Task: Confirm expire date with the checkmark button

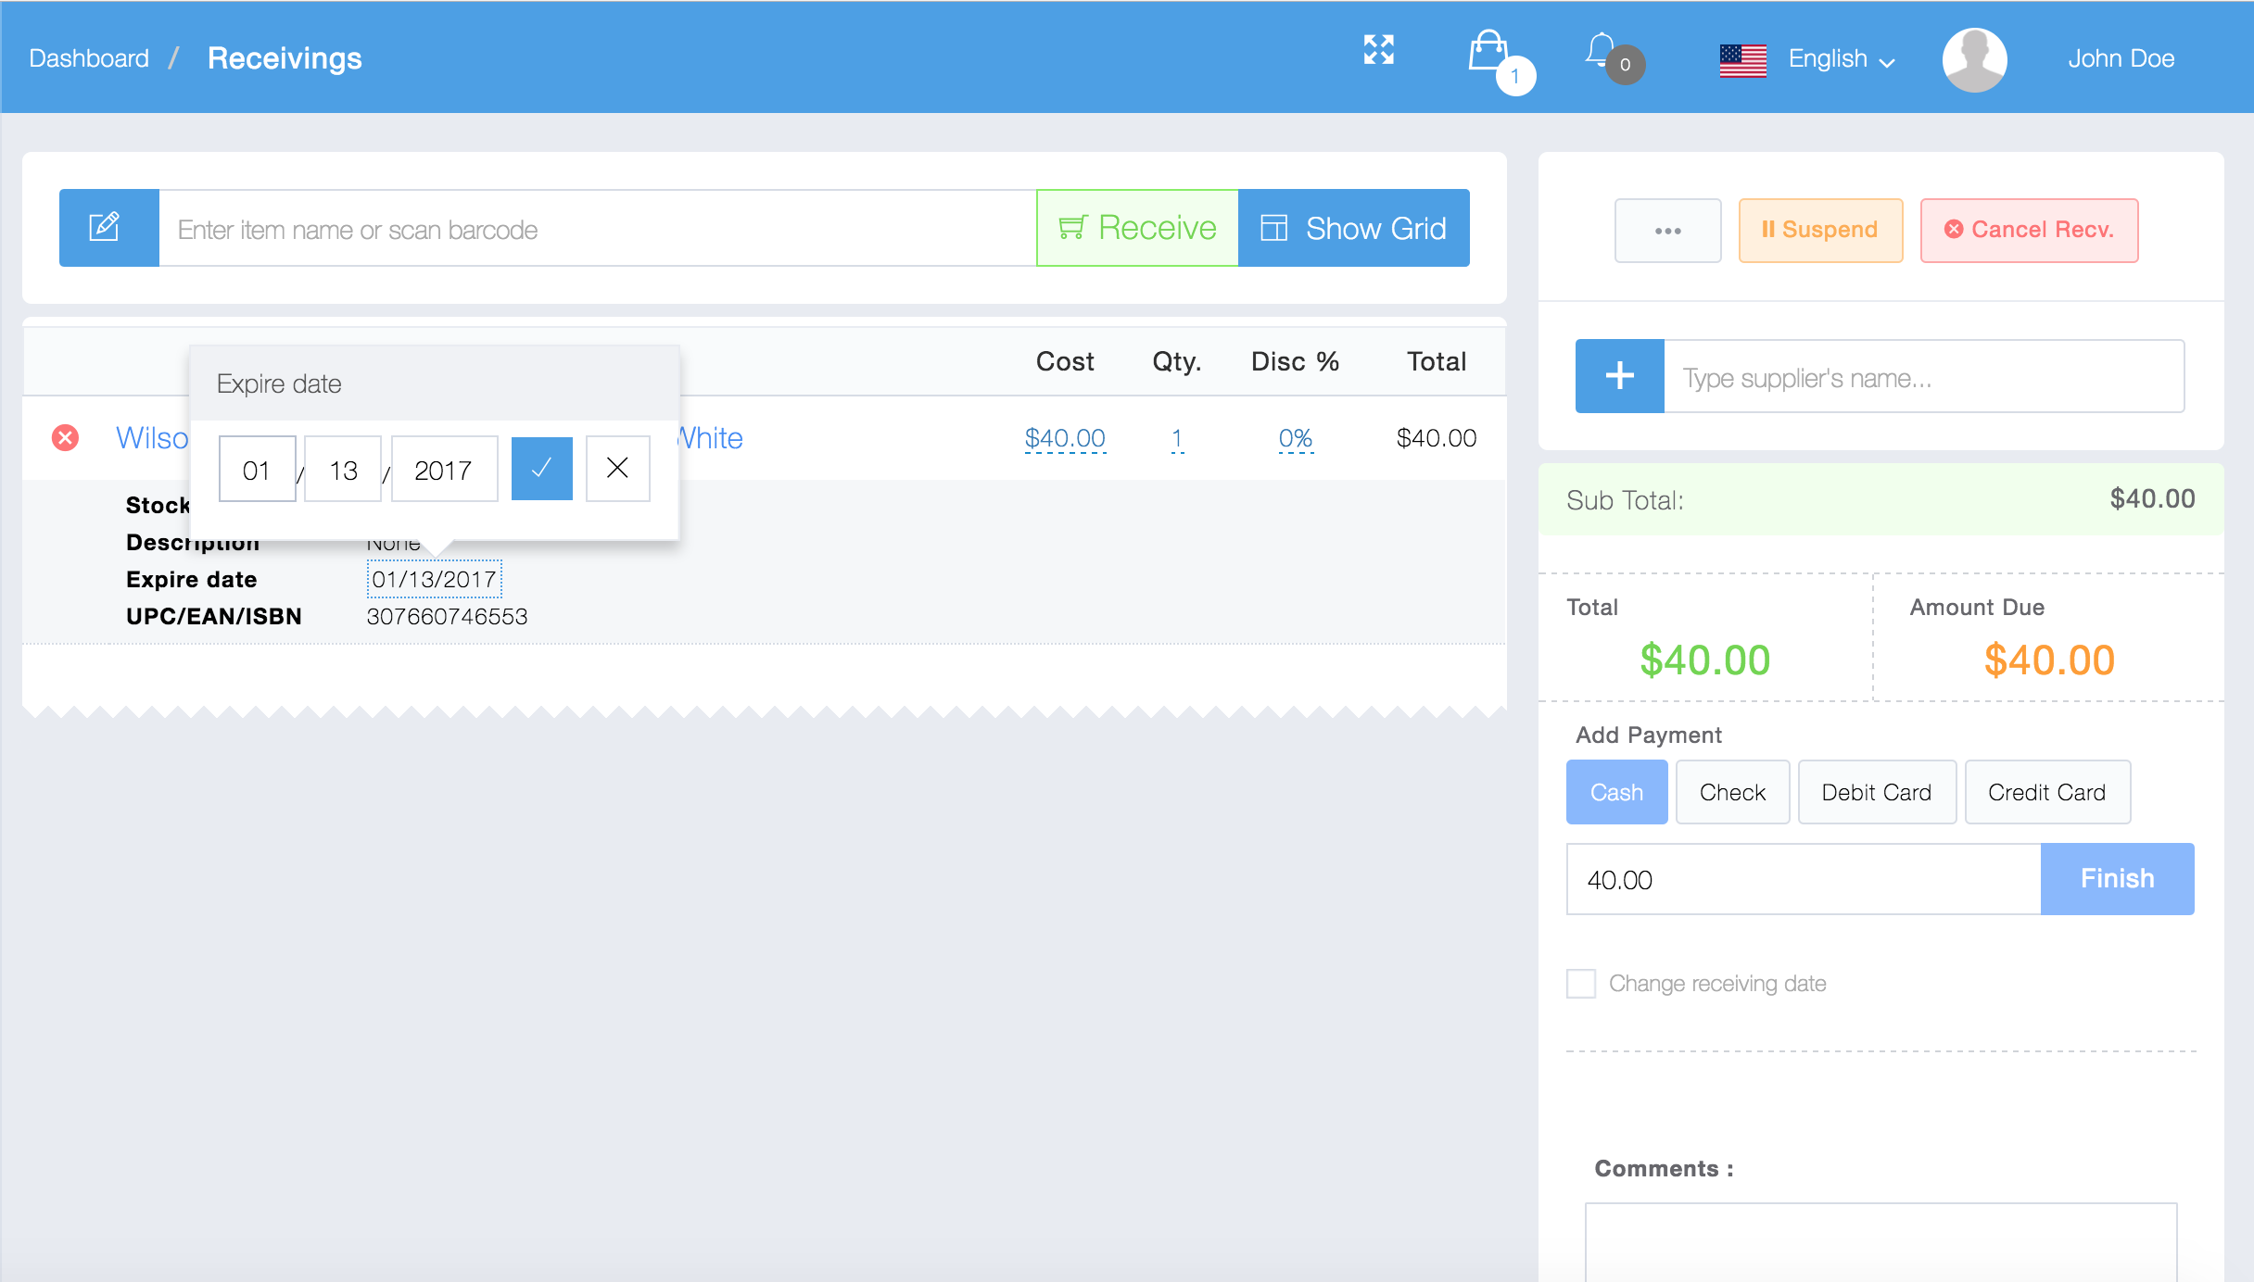Action: 541,469
